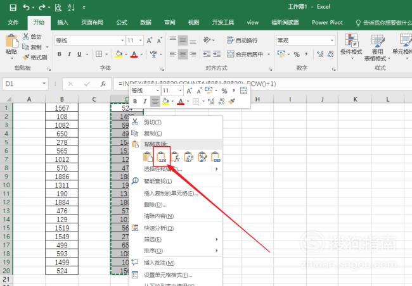Click the default Paste option icon in context menu

point(148,157)
